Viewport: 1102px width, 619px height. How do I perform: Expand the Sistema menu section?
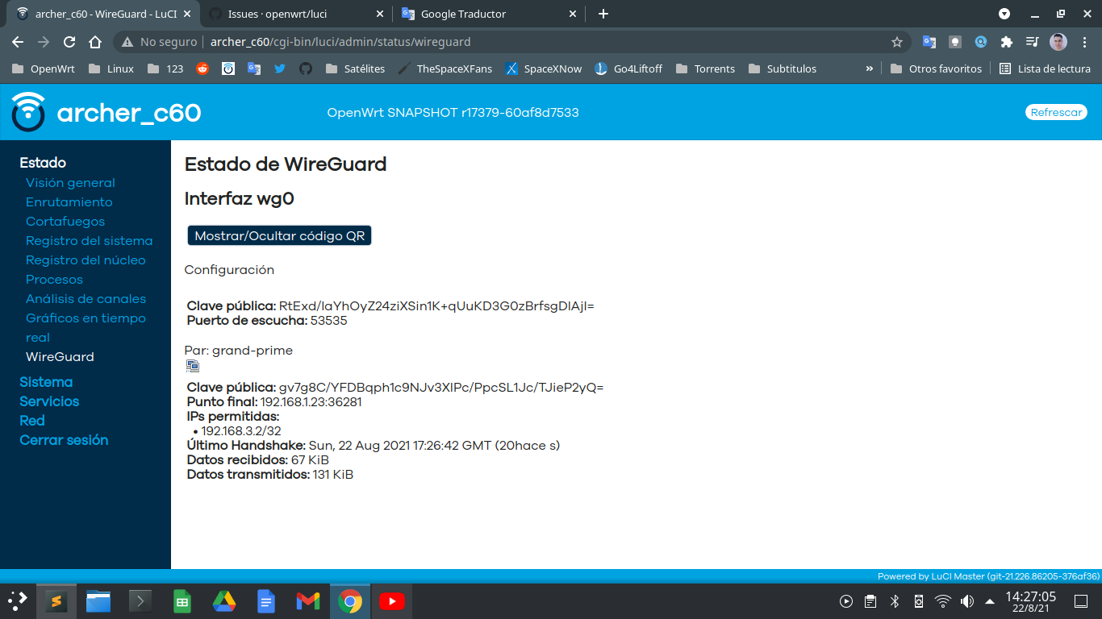pos(46,382)
